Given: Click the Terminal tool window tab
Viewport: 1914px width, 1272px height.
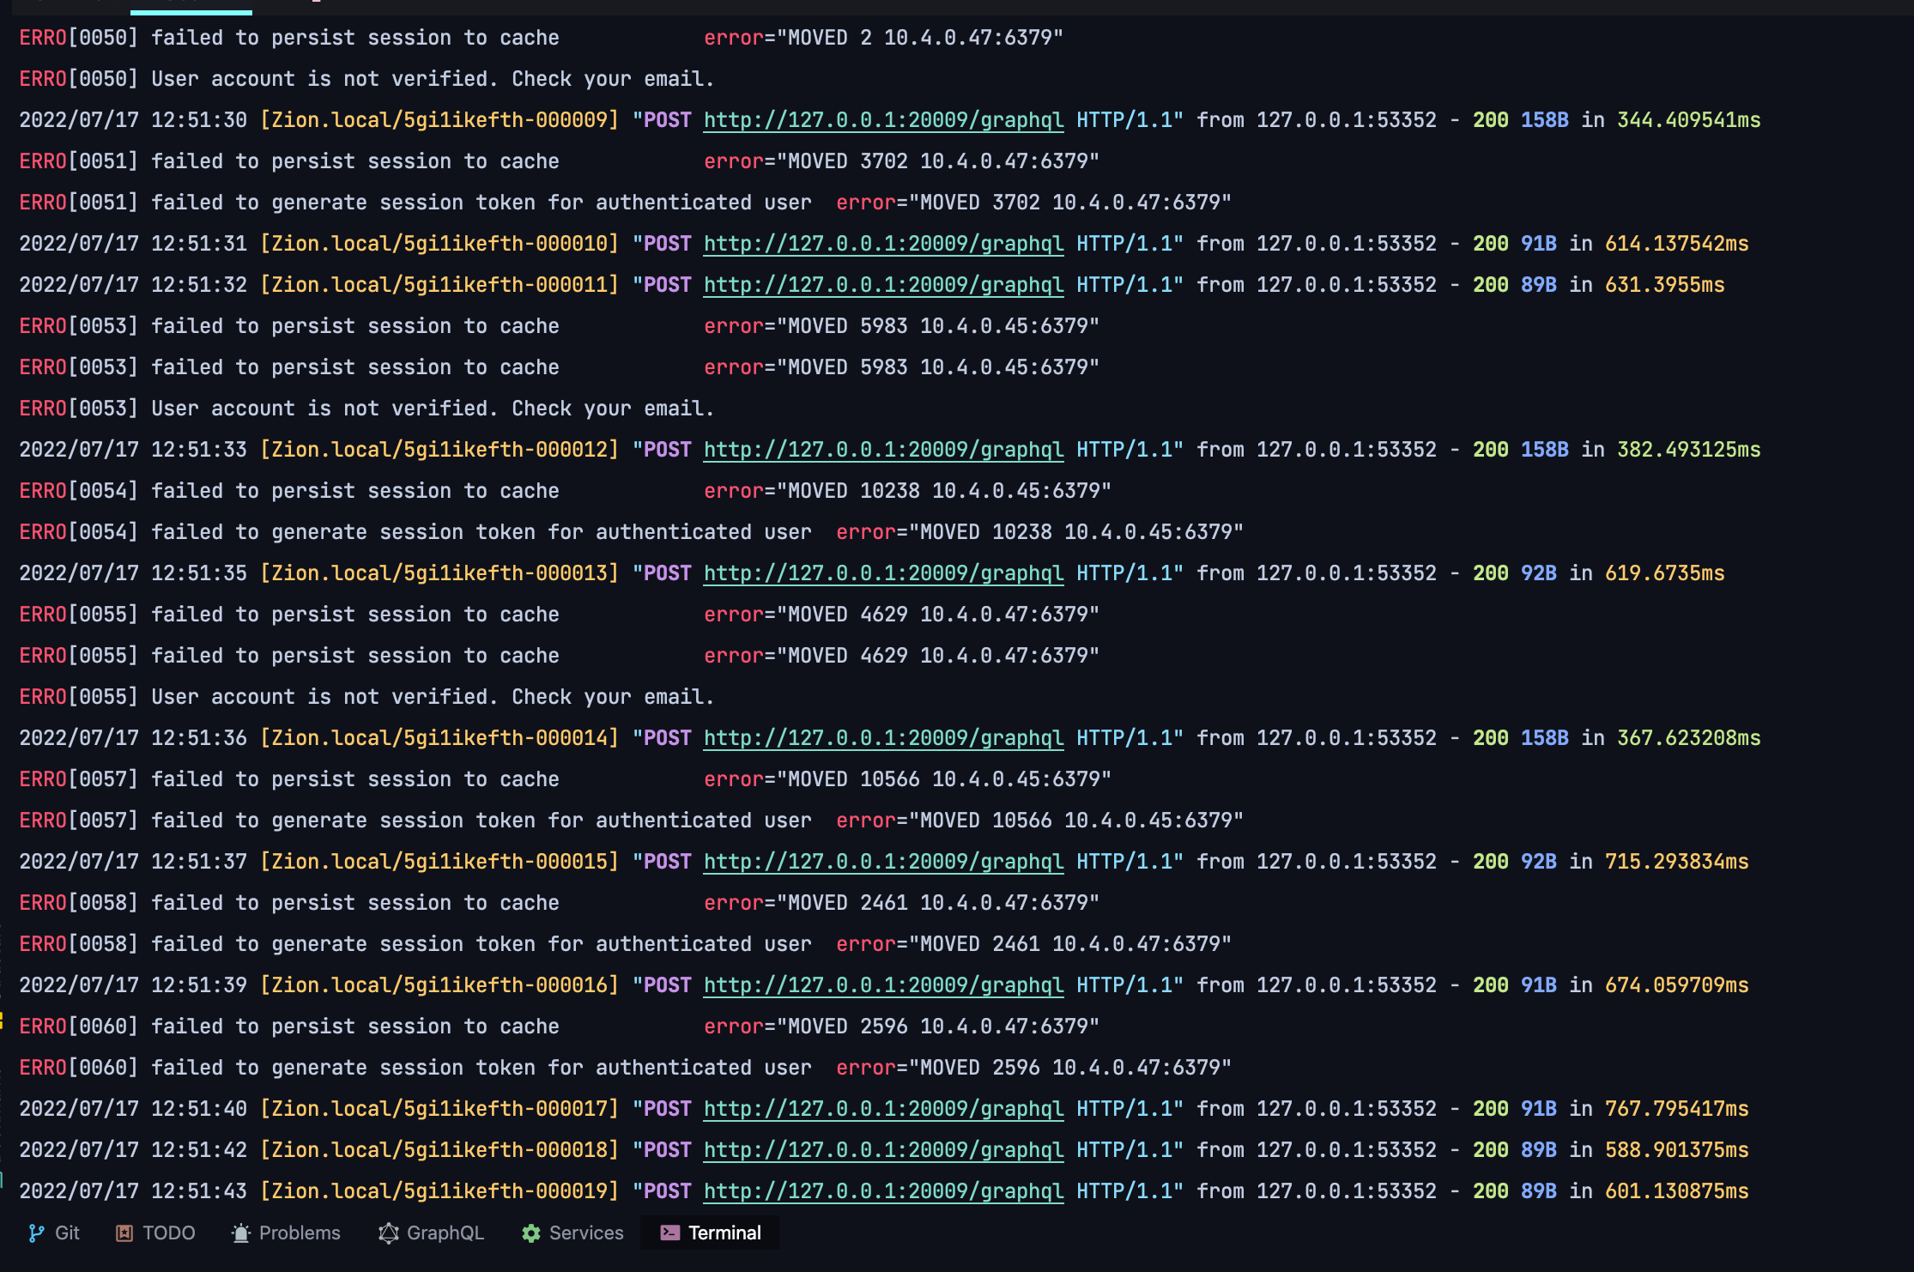Looking at the screenshot, I should [711, 1233].
